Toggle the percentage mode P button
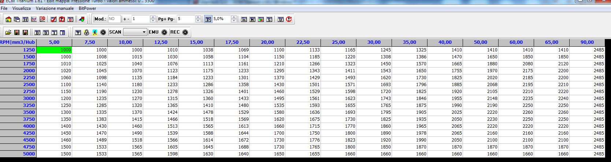The width and height of the screenshot is (611, 162). click(208, 19)
